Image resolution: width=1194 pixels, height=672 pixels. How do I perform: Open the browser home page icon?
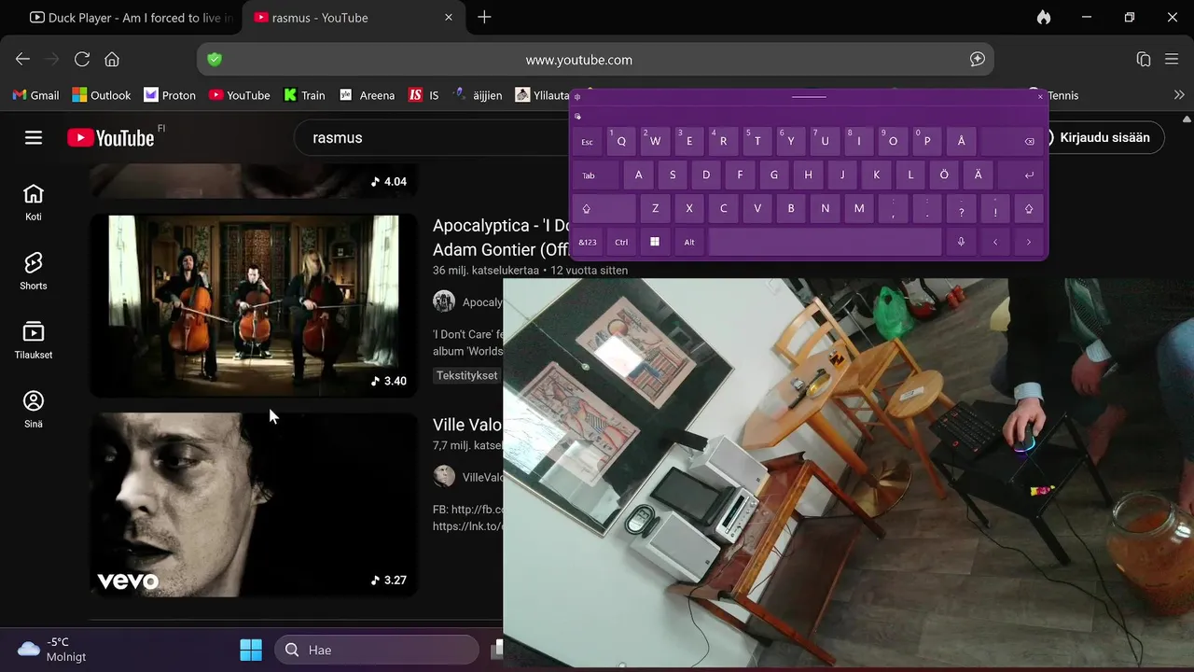pyautogui.click(x=112, y=59)
